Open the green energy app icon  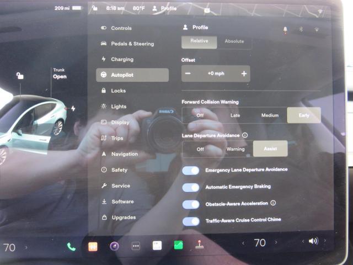coord(179,245)
